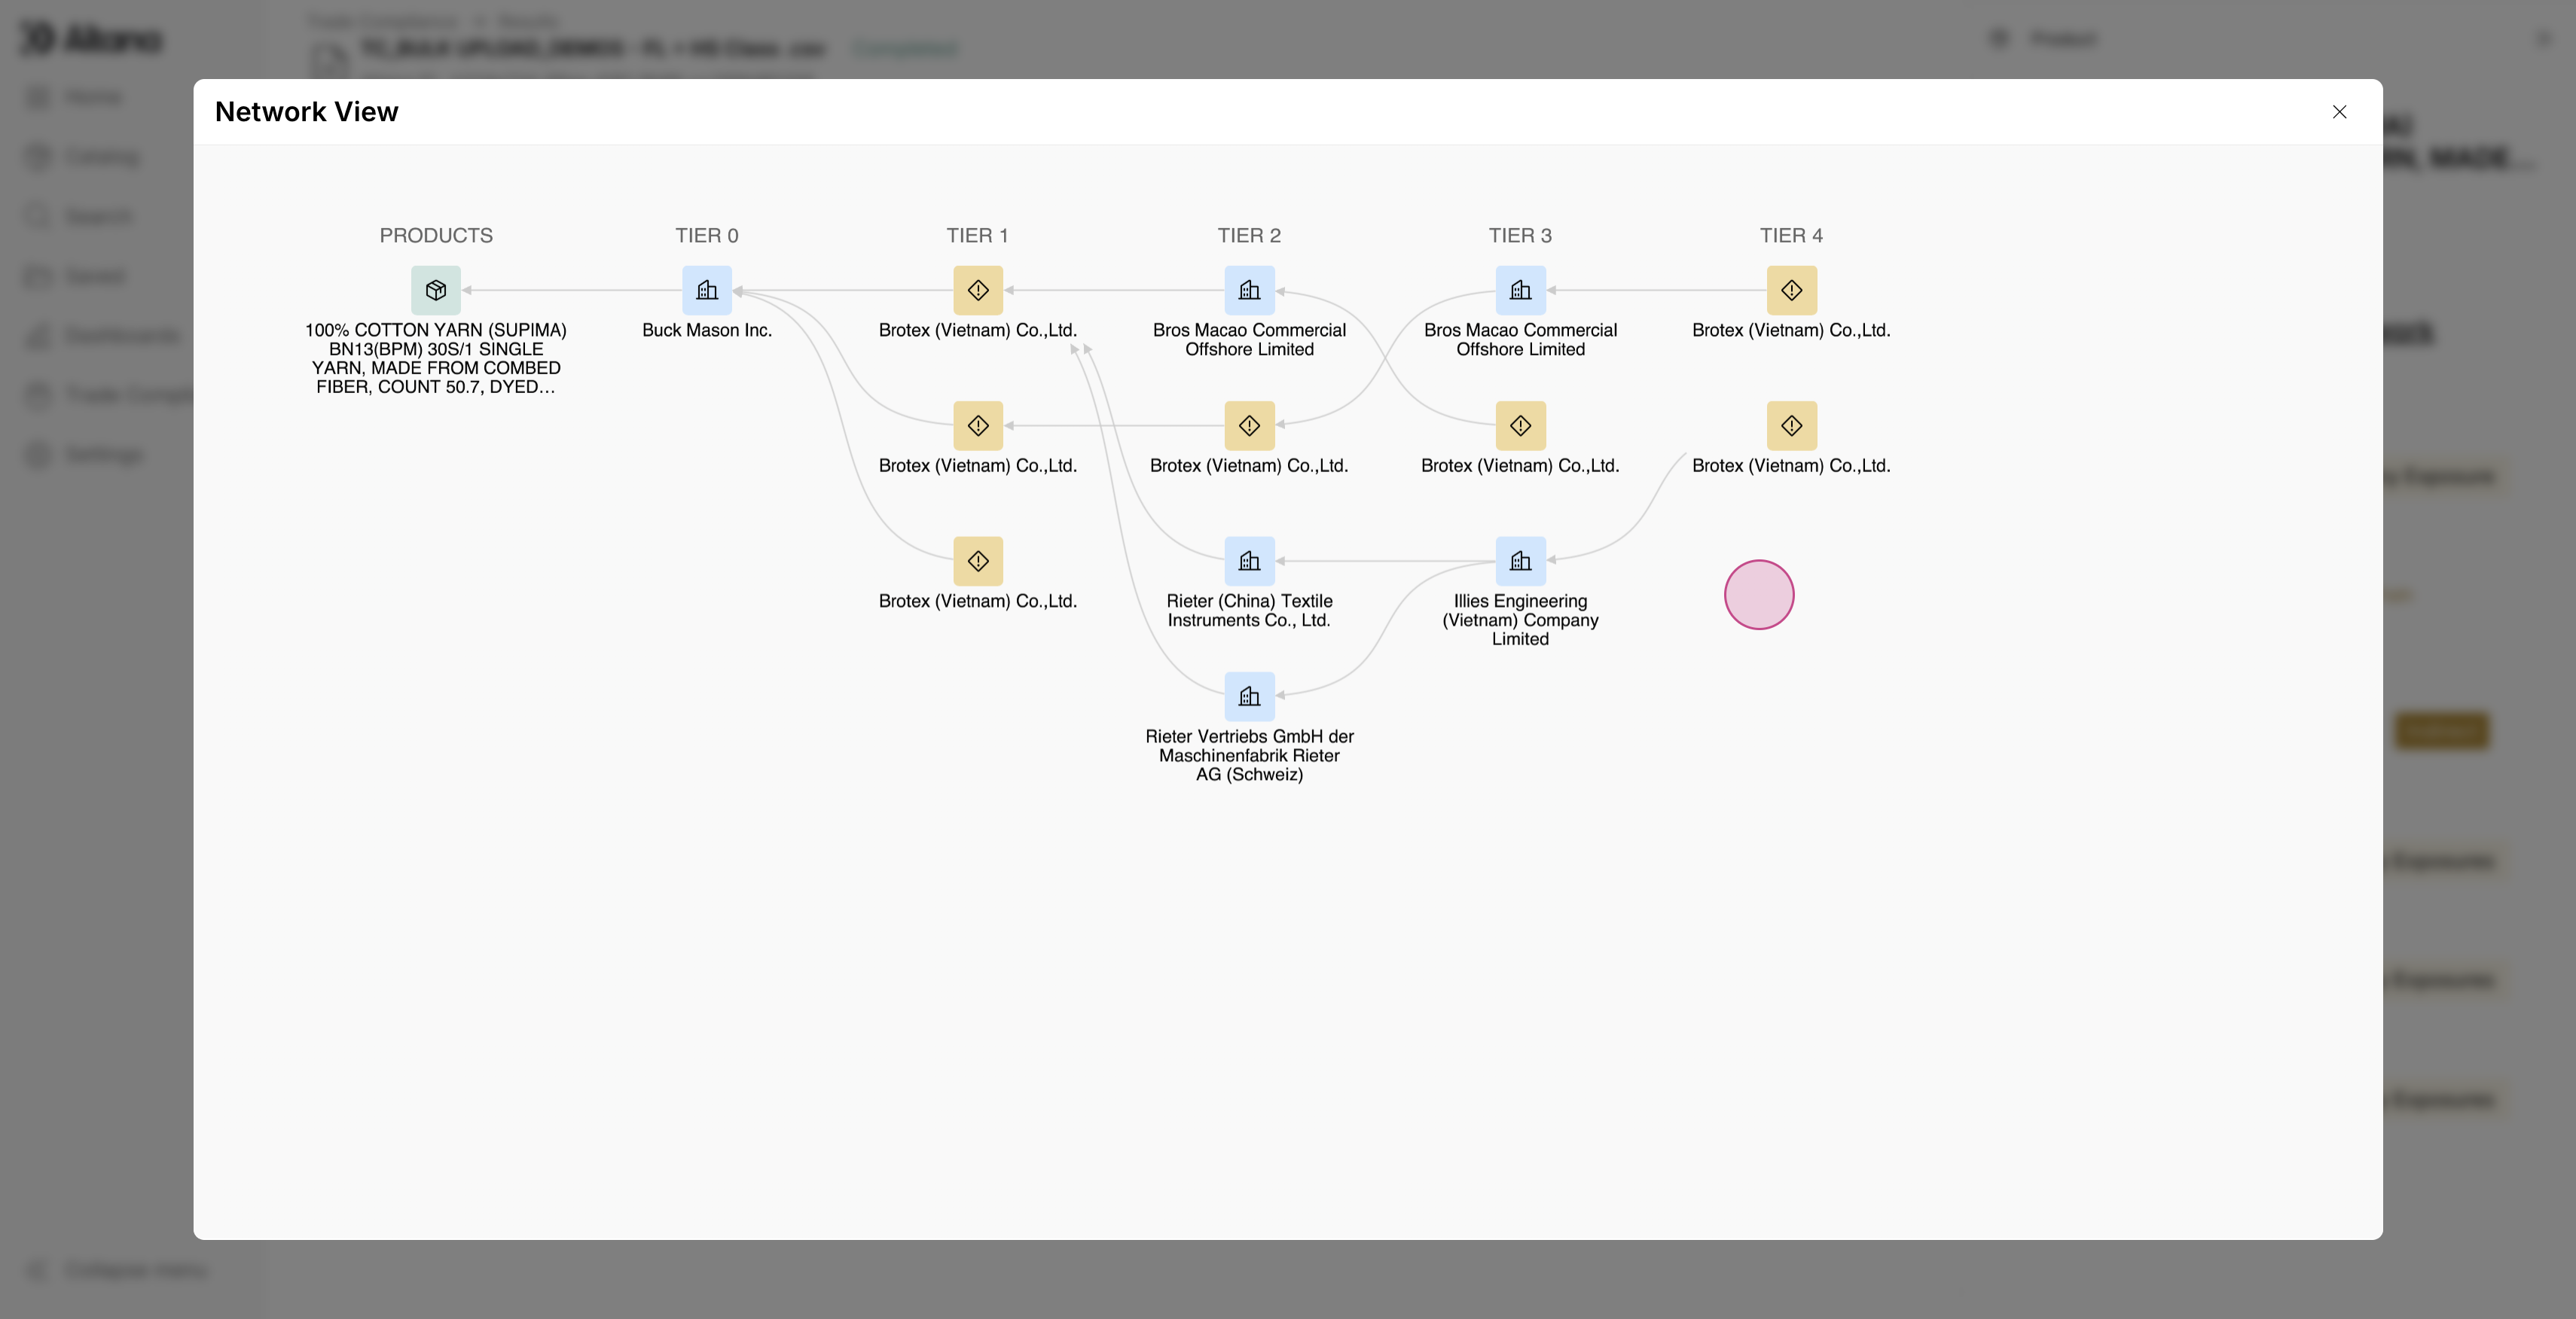Click the TIER 2 column header
This screenshot has width=2576, height=1319.
(1249, 236)
